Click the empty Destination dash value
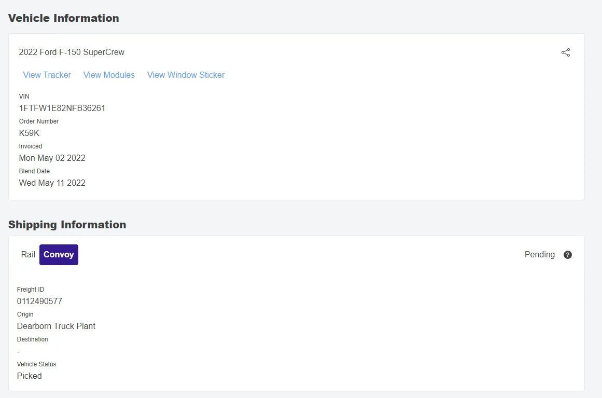The image size is (602, 398). 19,351
